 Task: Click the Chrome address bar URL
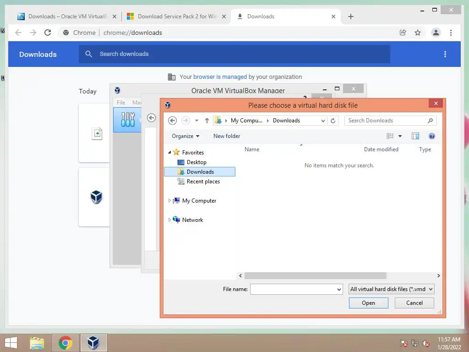coord(133,33)
